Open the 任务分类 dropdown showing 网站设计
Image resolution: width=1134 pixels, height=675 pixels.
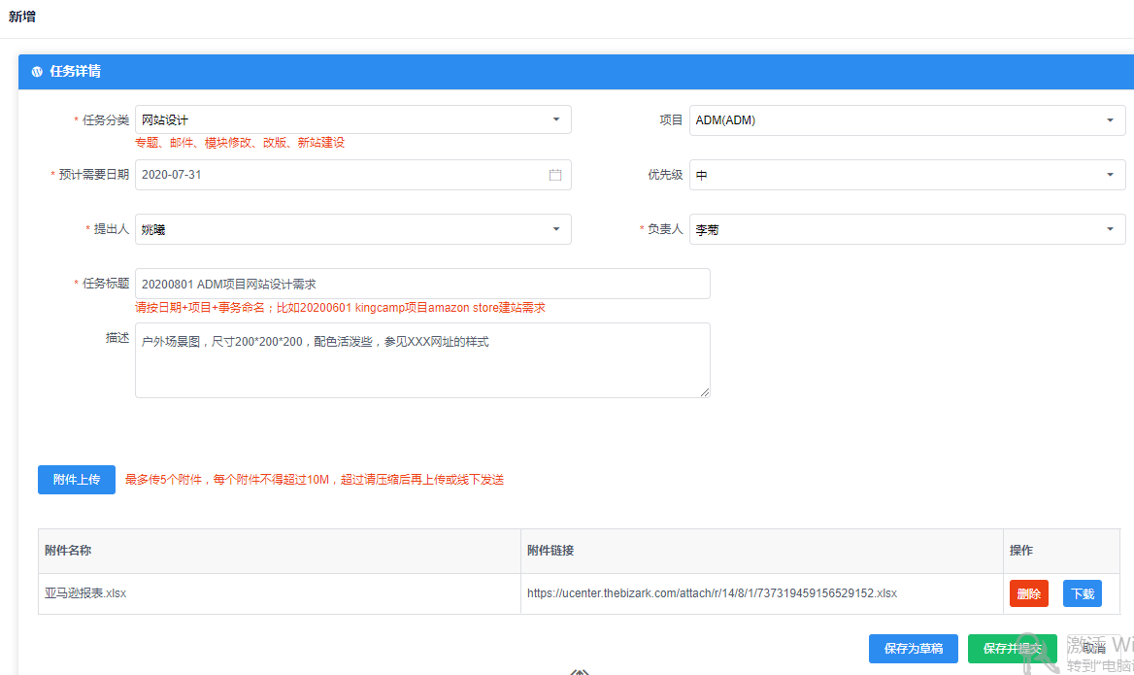[x=353, y=119]
